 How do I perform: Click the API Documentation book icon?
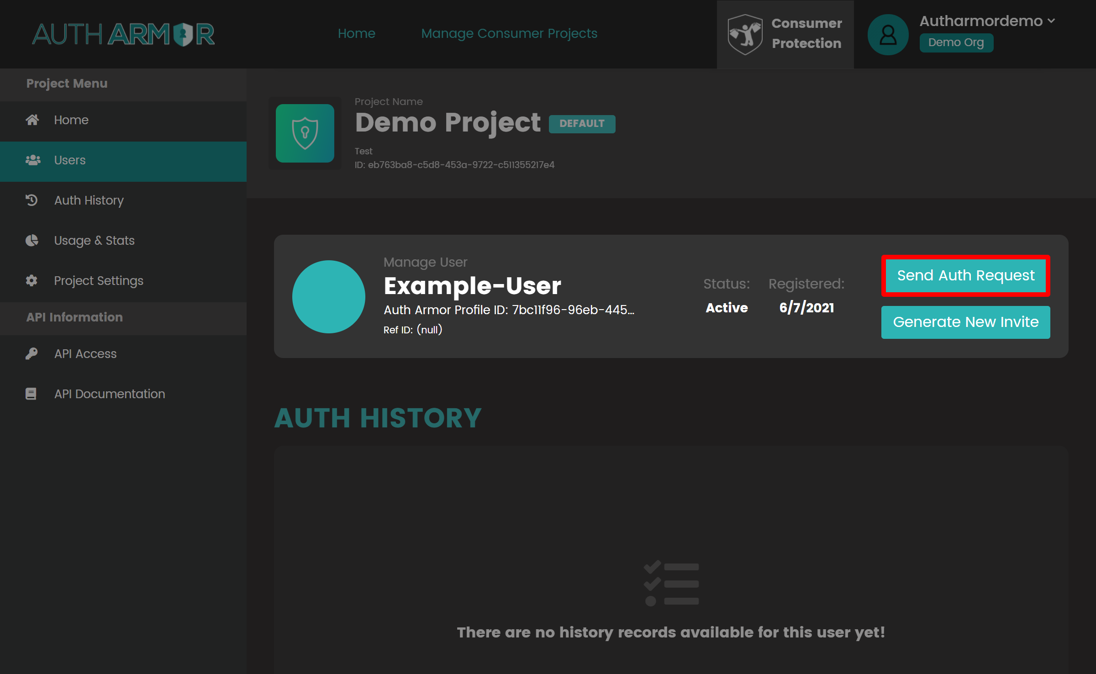point(31,394)
